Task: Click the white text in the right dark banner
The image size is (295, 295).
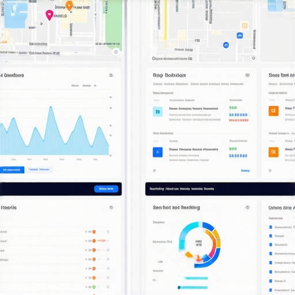Action: (x=181, y=189)
